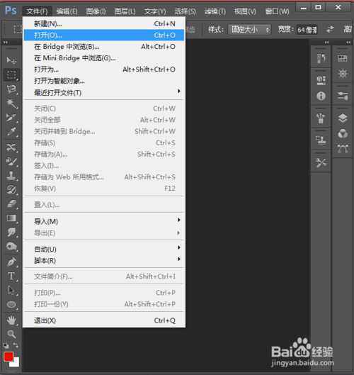
Task: Expand 导入(M) submenu
Action: [x=103, y=221]
